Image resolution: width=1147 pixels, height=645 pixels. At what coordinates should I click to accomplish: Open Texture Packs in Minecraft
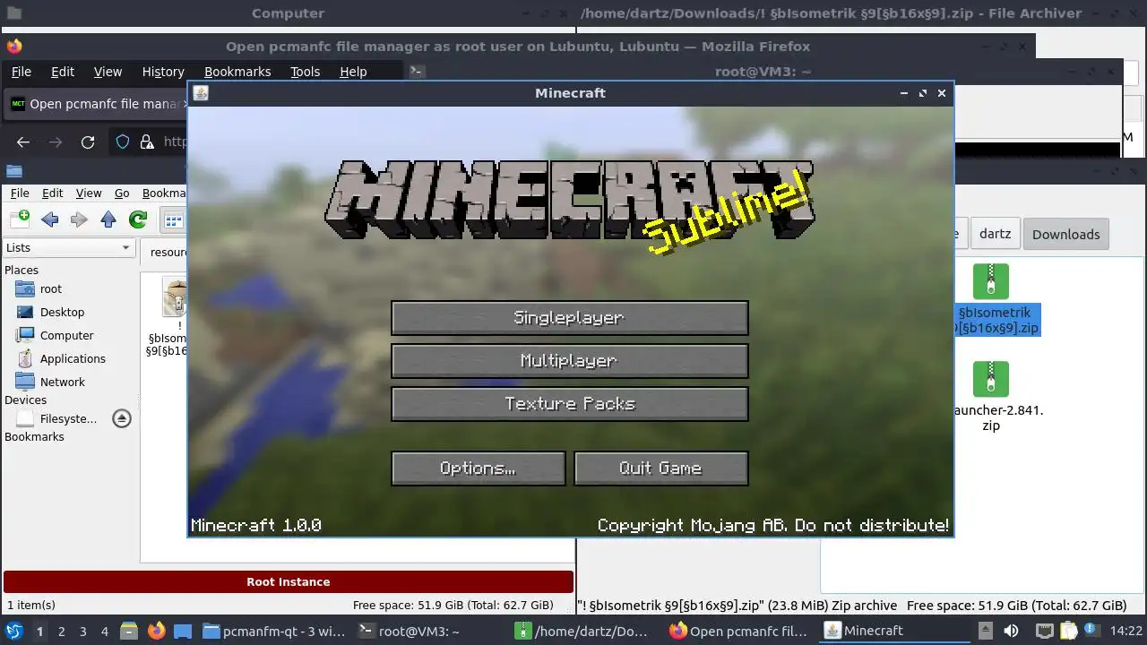(570, 404)
